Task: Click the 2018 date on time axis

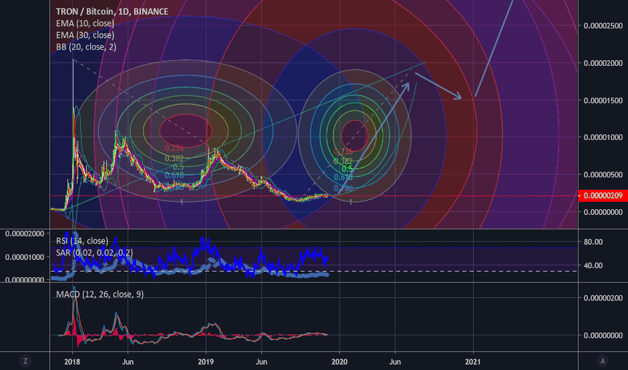Action: click(x=72, y=362)
